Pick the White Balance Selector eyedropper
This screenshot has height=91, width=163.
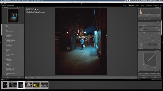click(140, 28)
